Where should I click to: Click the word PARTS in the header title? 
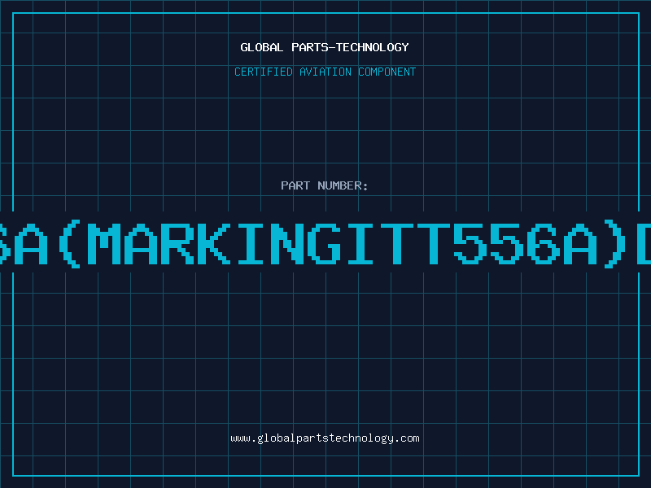coord(310,47)
